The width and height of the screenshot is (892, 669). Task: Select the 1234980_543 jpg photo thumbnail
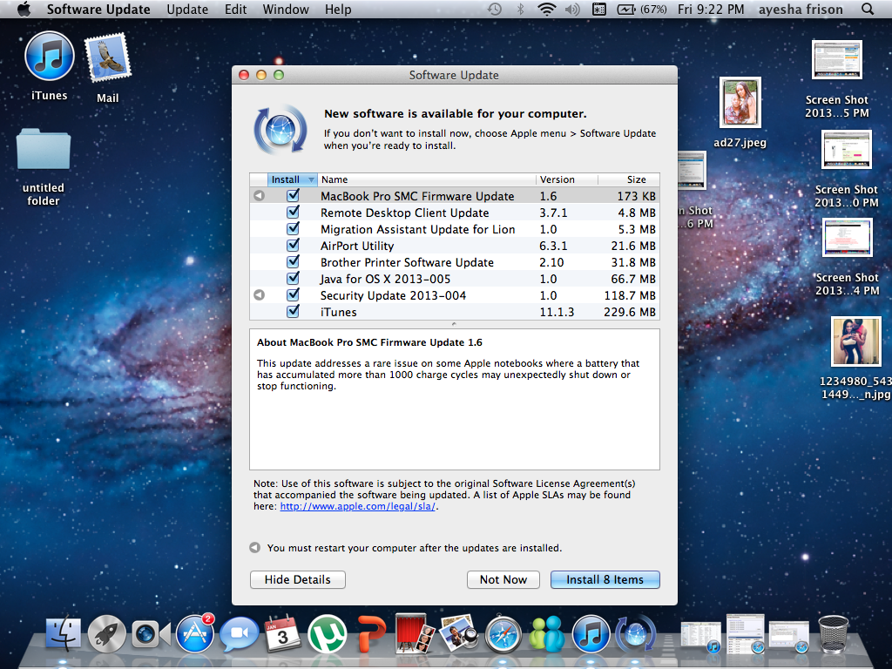click(x=855, y=341)
